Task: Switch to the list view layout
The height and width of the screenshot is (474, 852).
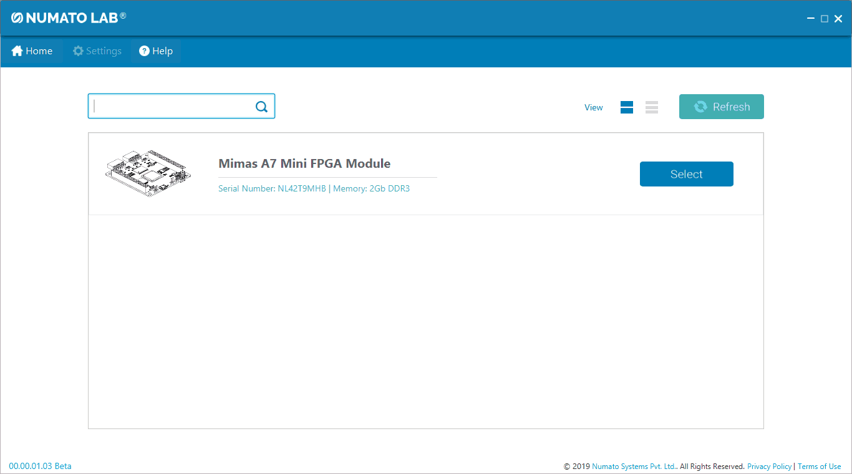Action: pos(652,107)
